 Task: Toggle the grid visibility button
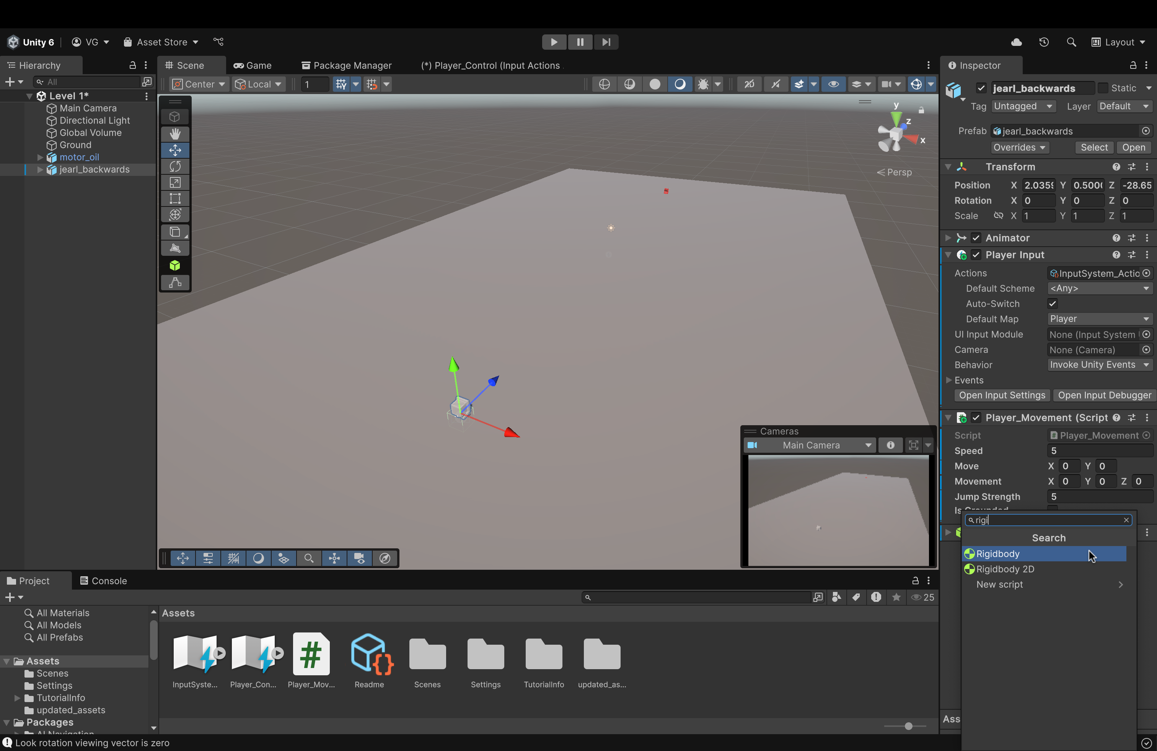click(341, 84)
